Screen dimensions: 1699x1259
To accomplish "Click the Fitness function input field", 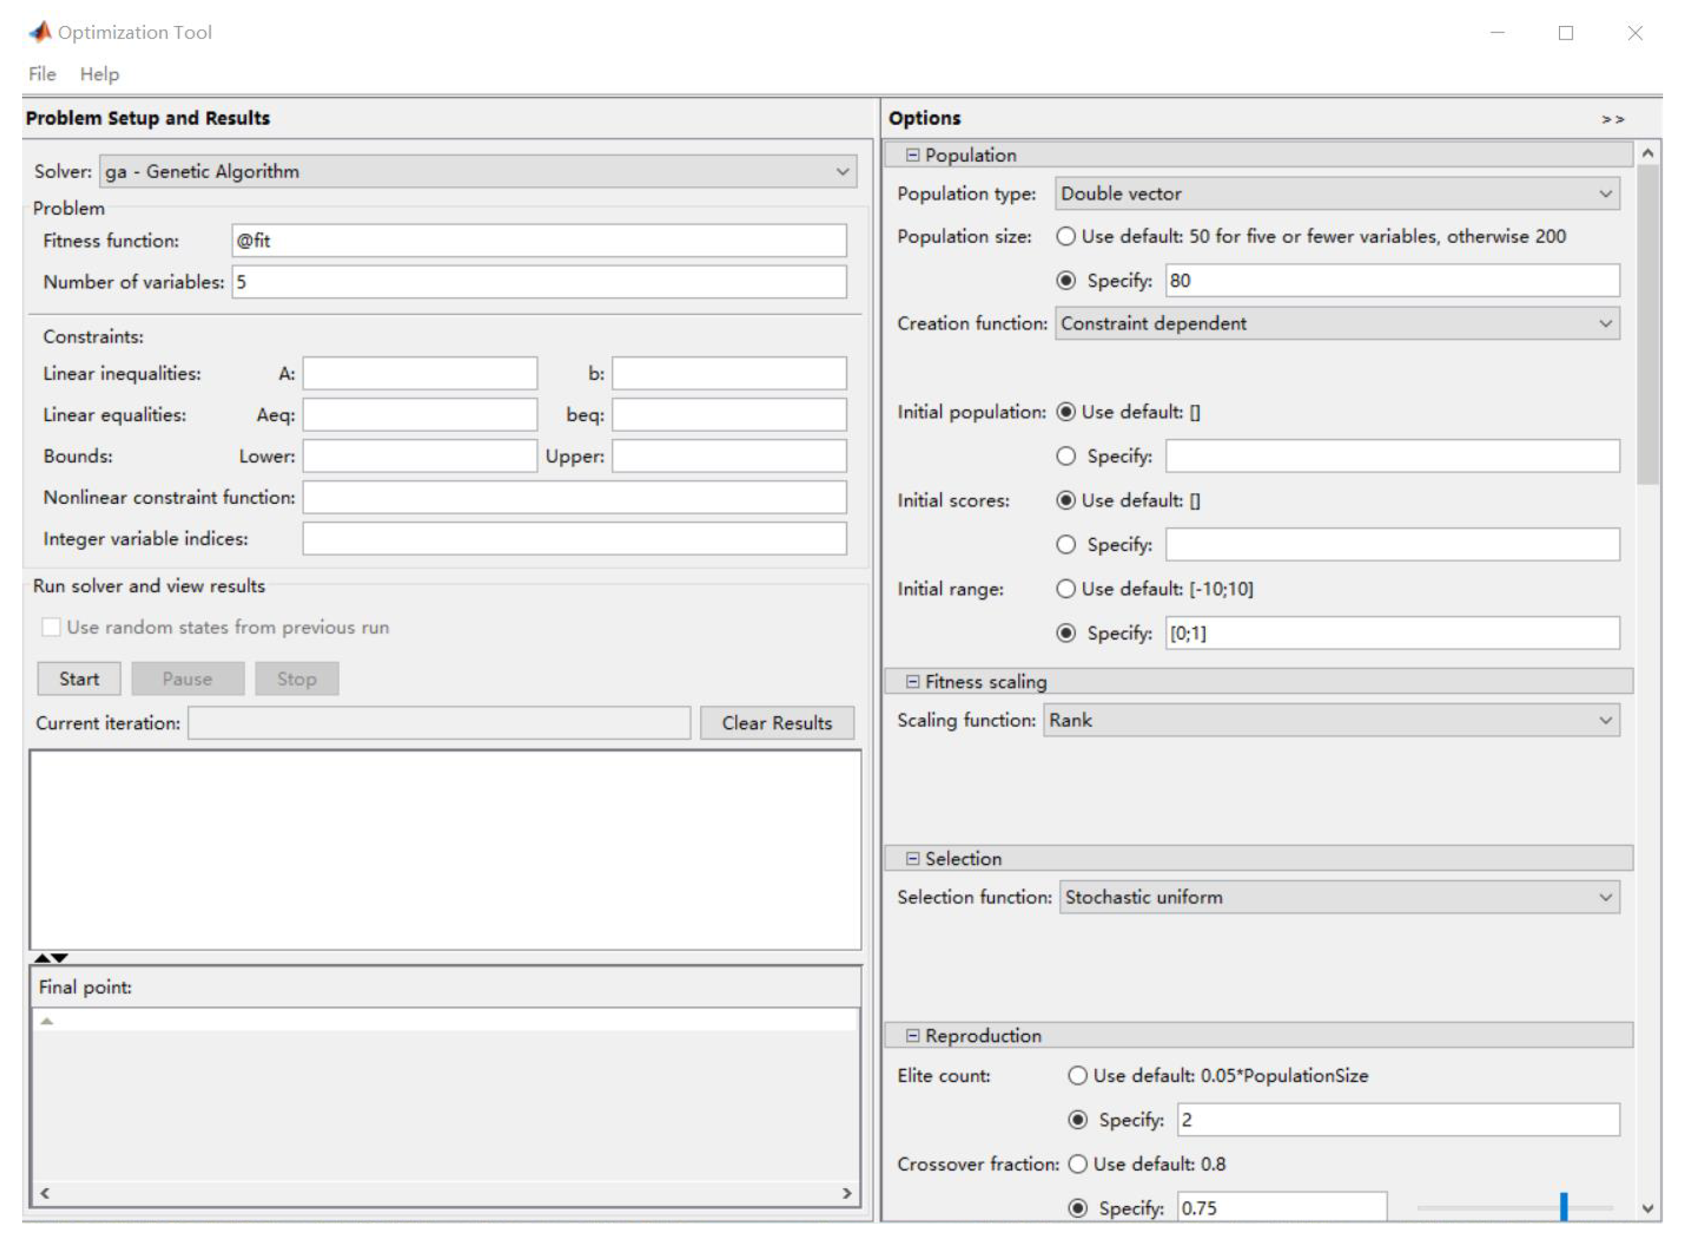I will (x=538, y=241).
